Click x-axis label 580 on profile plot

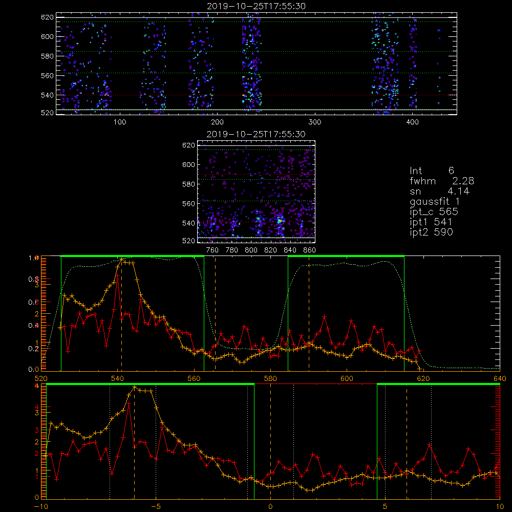[270, 378]
